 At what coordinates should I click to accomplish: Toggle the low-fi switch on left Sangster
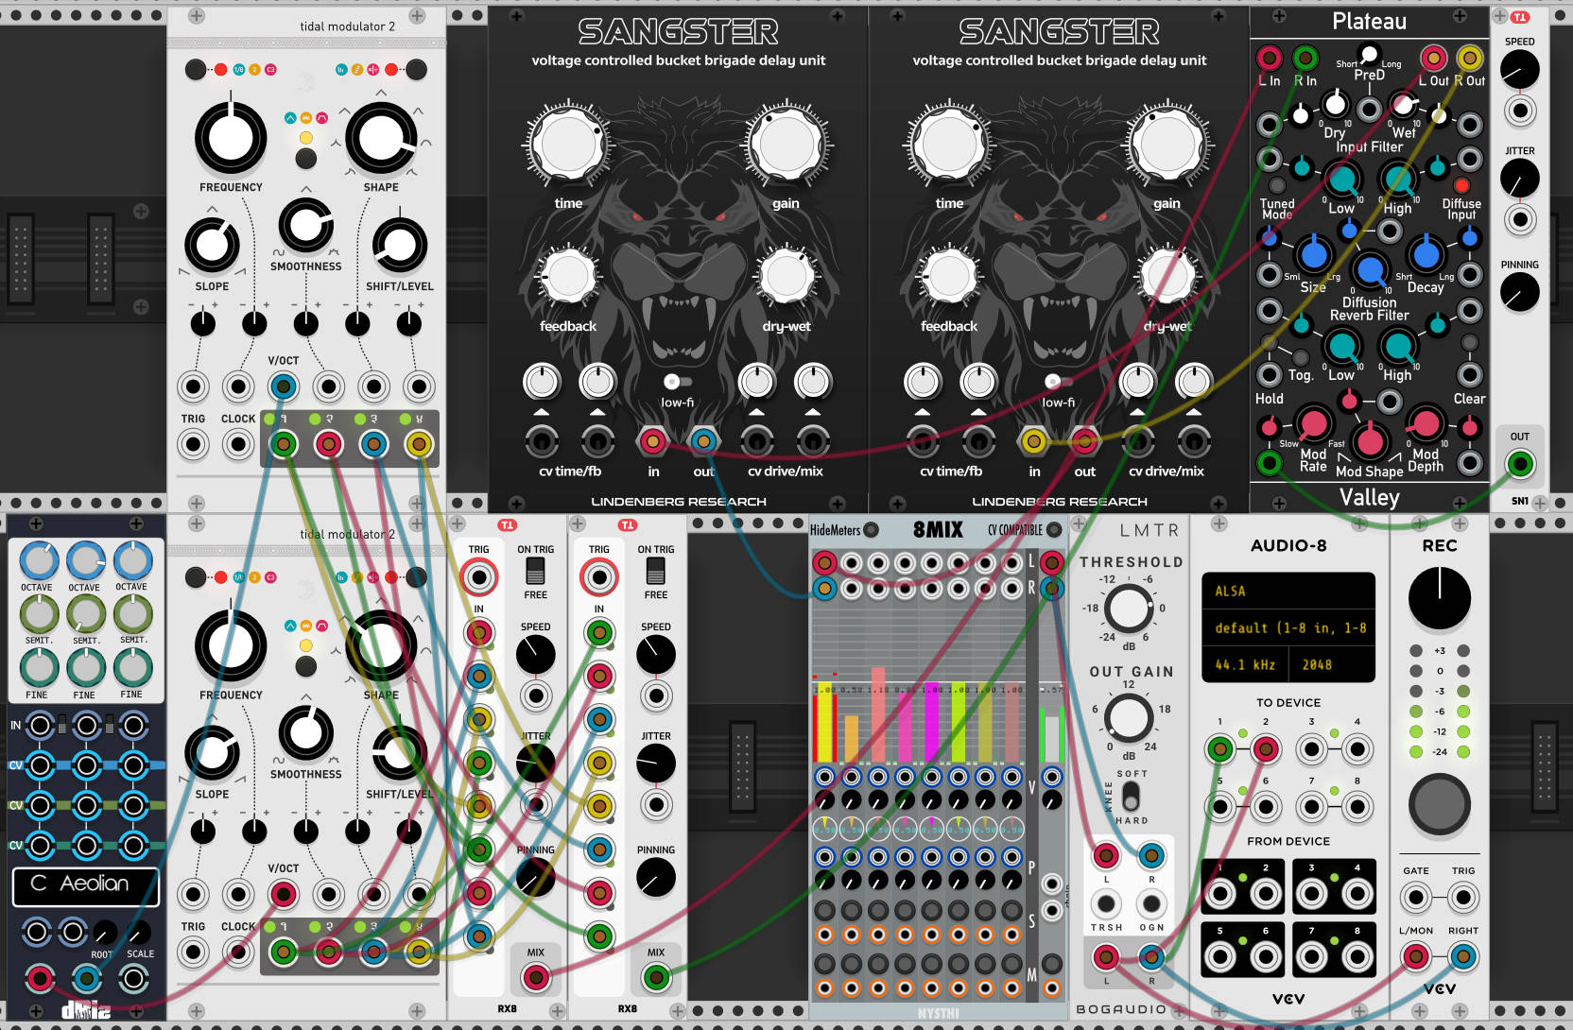pos(676,382)
